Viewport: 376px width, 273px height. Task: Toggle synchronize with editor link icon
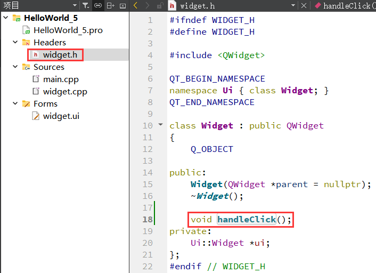[98, 5]
